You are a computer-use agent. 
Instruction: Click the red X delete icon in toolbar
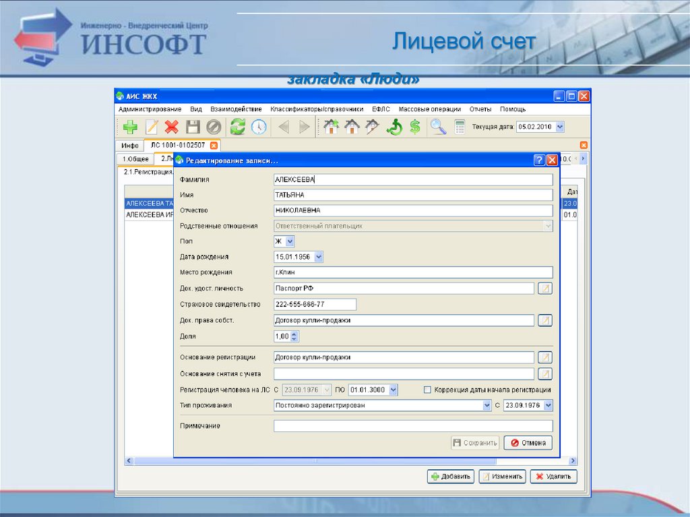coord(172,127)
